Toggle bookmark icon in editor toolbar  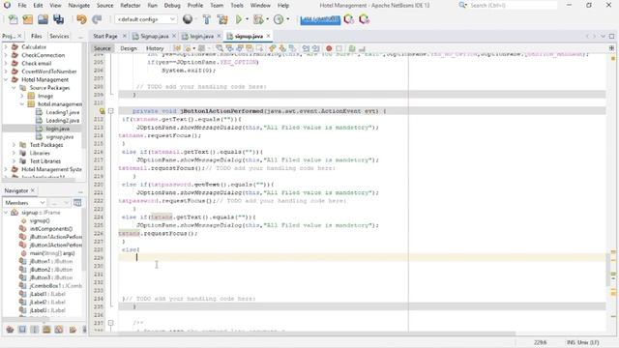point(291,48)
